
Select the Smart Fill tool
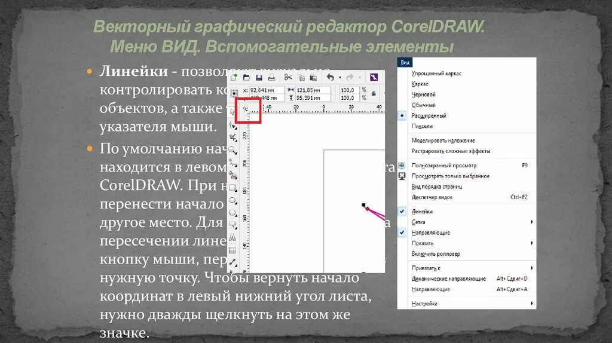pos(233,175)
